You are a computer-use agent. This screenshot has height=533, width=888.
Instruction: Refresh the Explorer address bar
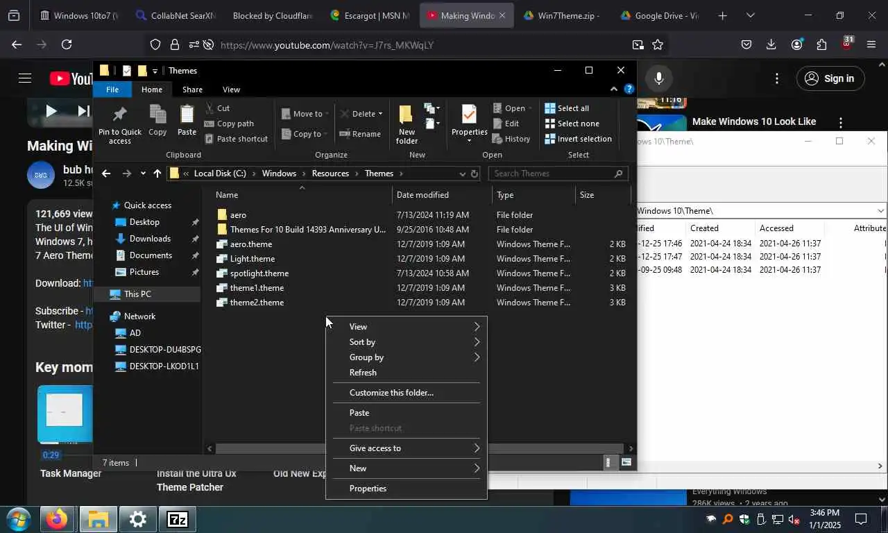click(x=475, y=174)
